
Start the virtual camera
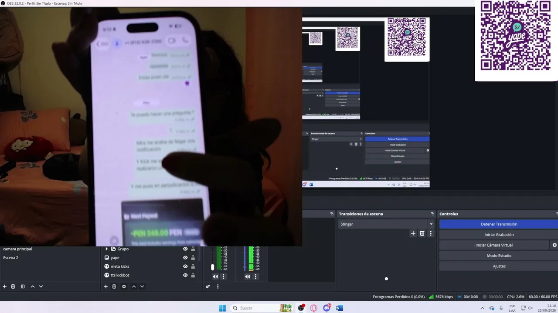point(494,245)
